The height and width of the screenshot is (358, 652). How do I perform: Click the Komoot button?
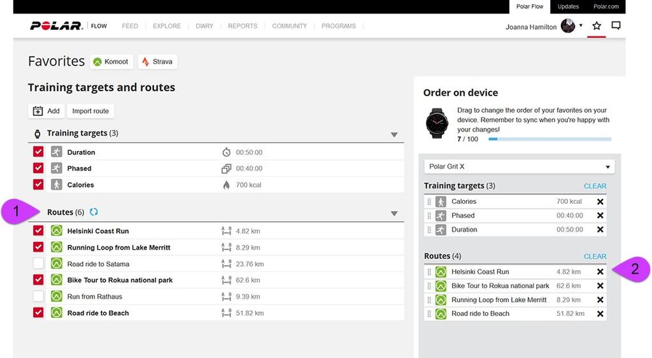tap(111, 62)
